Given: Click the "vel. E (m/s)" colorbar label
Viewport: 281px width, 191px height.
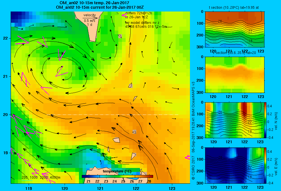Looking at the screenshot, I should (x=276, y=166).
